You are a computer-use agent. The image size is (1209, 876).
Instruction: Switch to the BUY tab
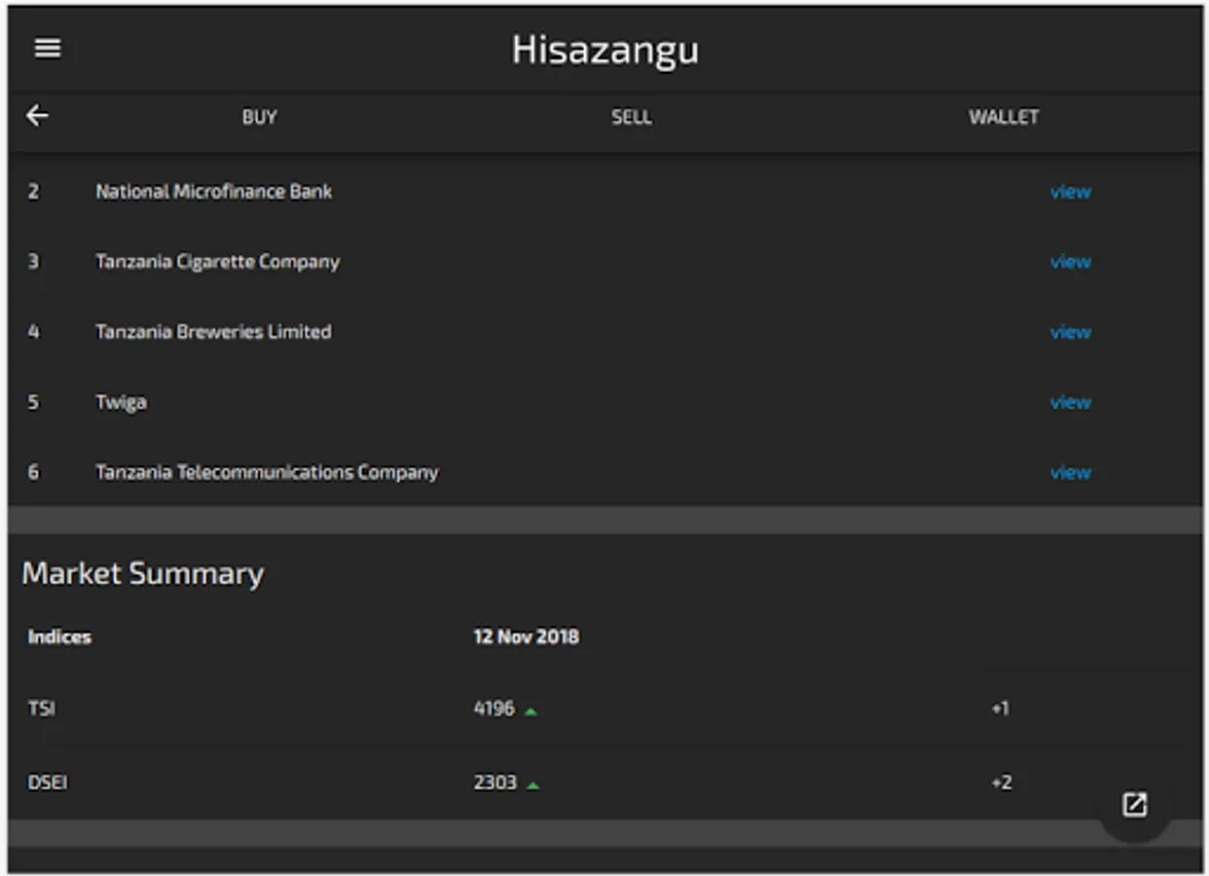[259, 117]
